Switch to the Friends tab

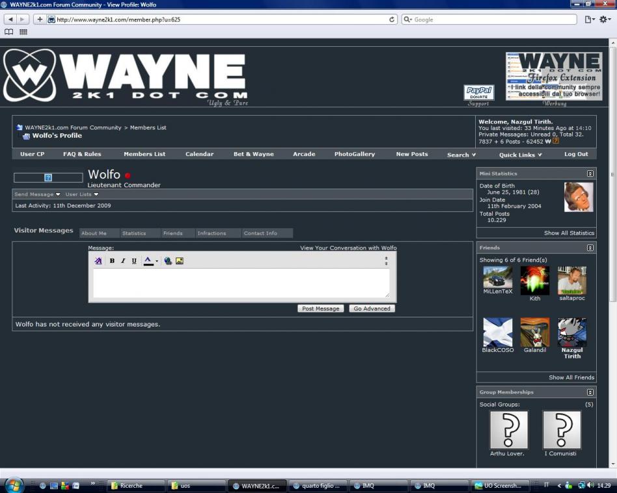pos(178,233)
